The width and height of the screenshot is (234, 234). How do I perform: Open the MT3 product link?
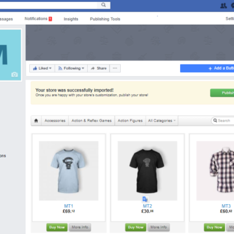click(x=226, y=206)
